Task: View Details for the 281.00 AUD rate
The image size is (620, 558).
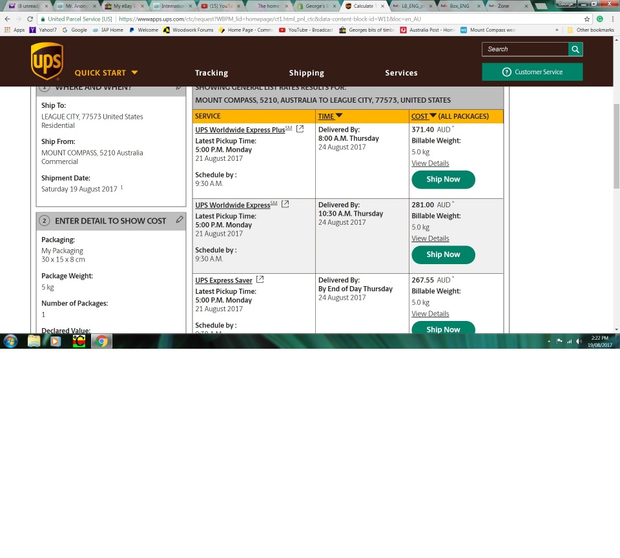Action: coord(430,238)
